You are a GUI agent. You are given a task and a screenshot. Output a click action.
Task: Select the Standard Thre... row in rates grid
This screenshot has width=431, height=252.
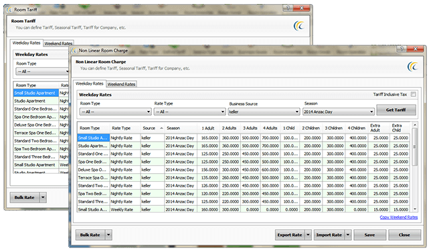243,201
